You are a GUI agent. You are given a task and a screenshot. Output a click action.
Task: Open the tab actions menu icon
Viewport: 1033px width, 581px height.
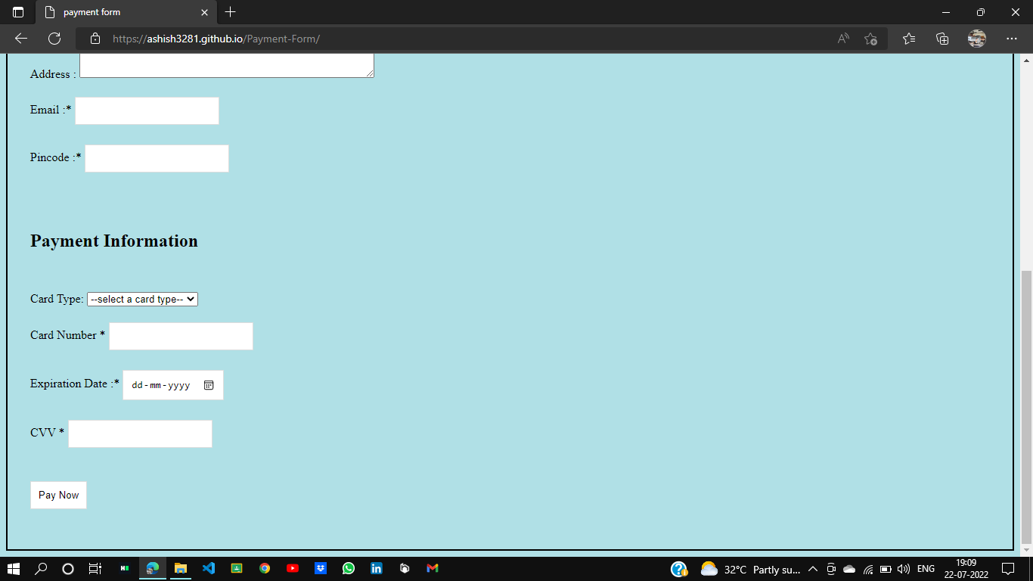[x=18, y=12]
